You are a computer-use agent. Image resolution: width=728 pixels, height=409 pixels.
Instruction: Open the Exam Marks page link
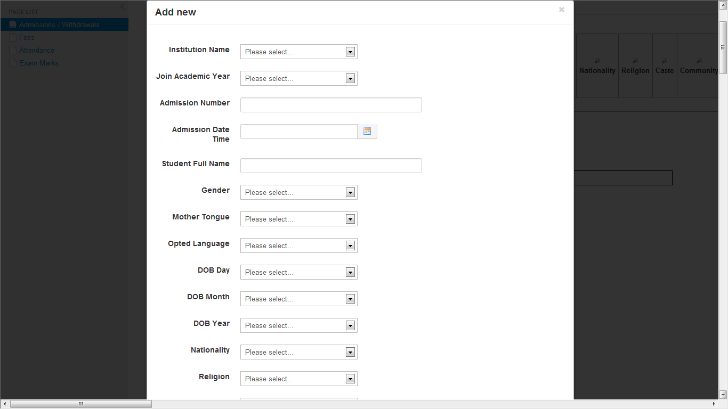pos(39,63)
